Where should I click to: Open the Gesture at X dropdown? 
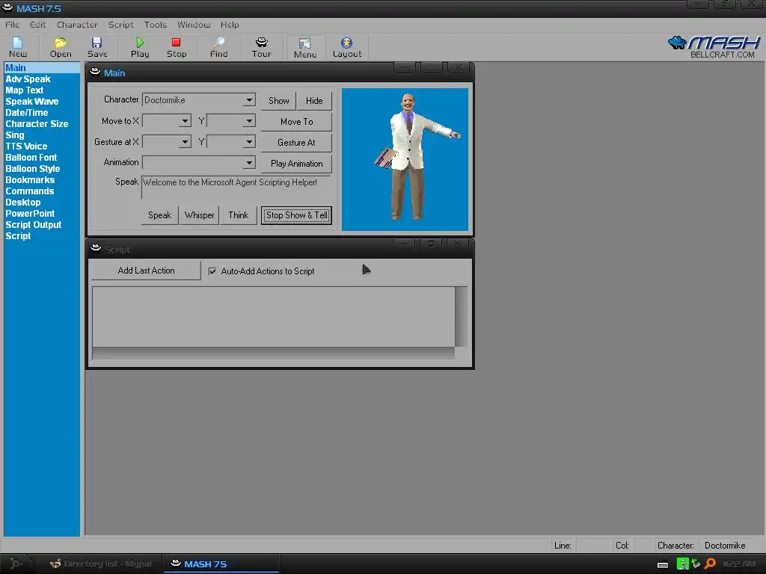coord(185,142)
